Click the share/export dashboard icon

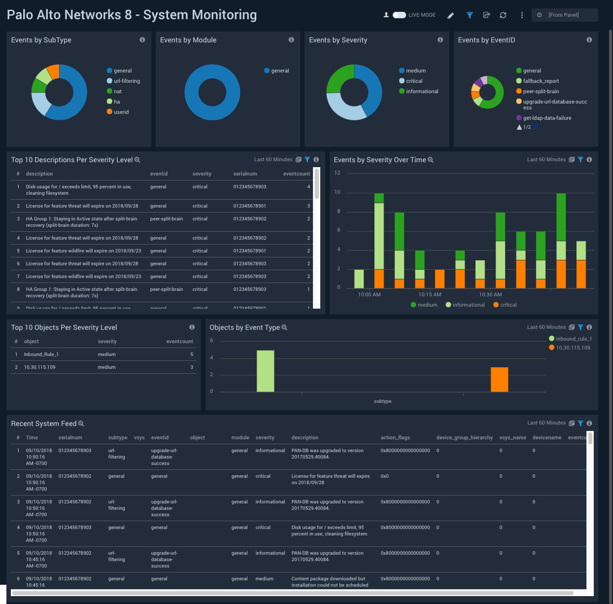coord(486,15)
